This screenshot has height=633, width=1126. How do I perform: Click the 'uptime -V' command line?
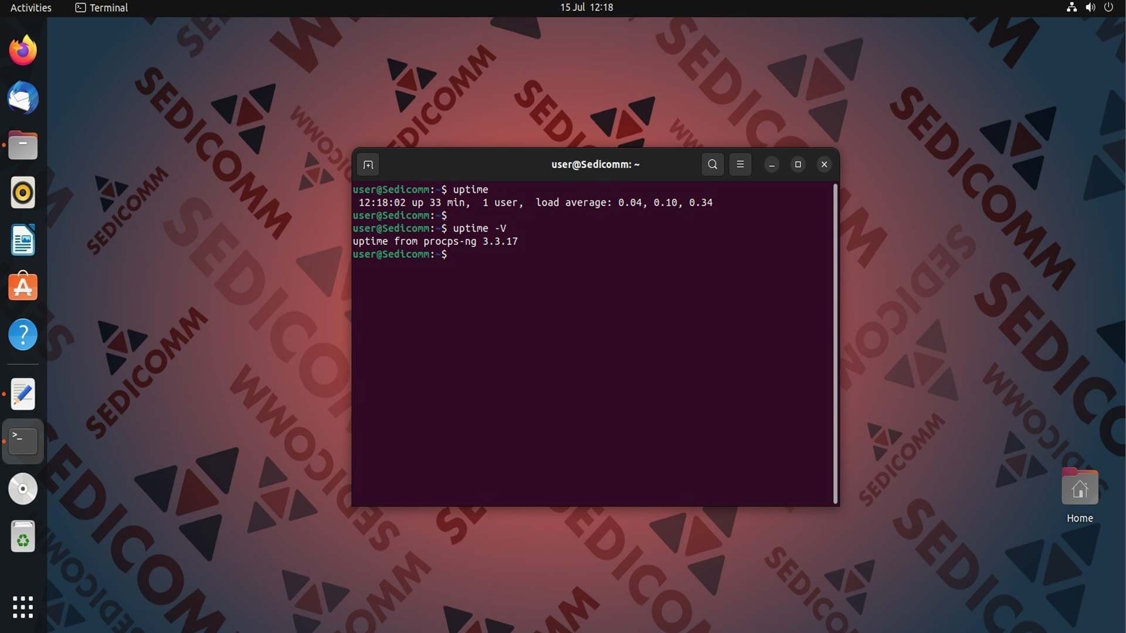point(429,229)
